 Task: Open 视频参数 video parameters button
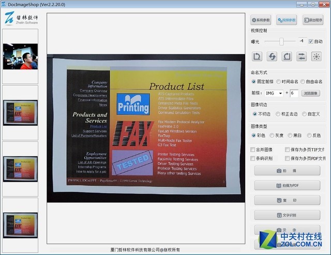pyautogui.click(x=287, y=21)
